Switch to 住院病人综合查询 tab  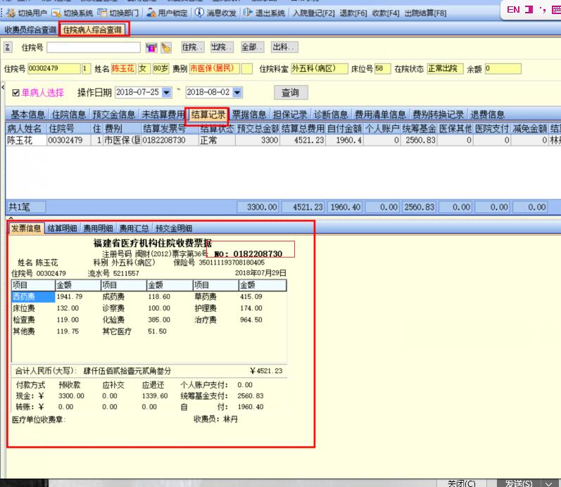click(92, 30)
